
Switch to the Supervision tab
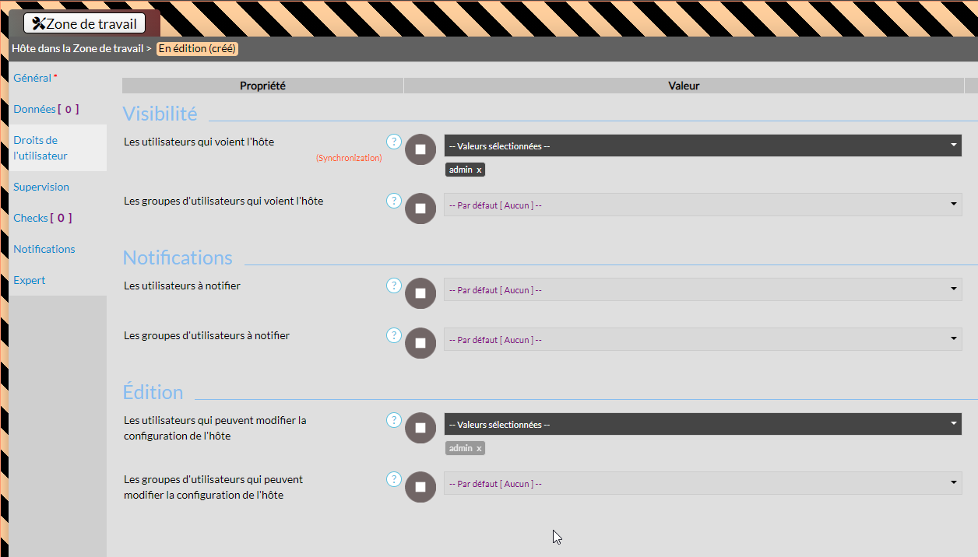(41, 187)
